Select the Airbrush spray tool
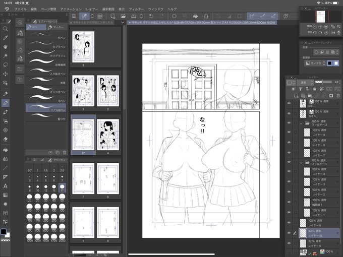Screen dimensions: 343x257 (6, 121)
